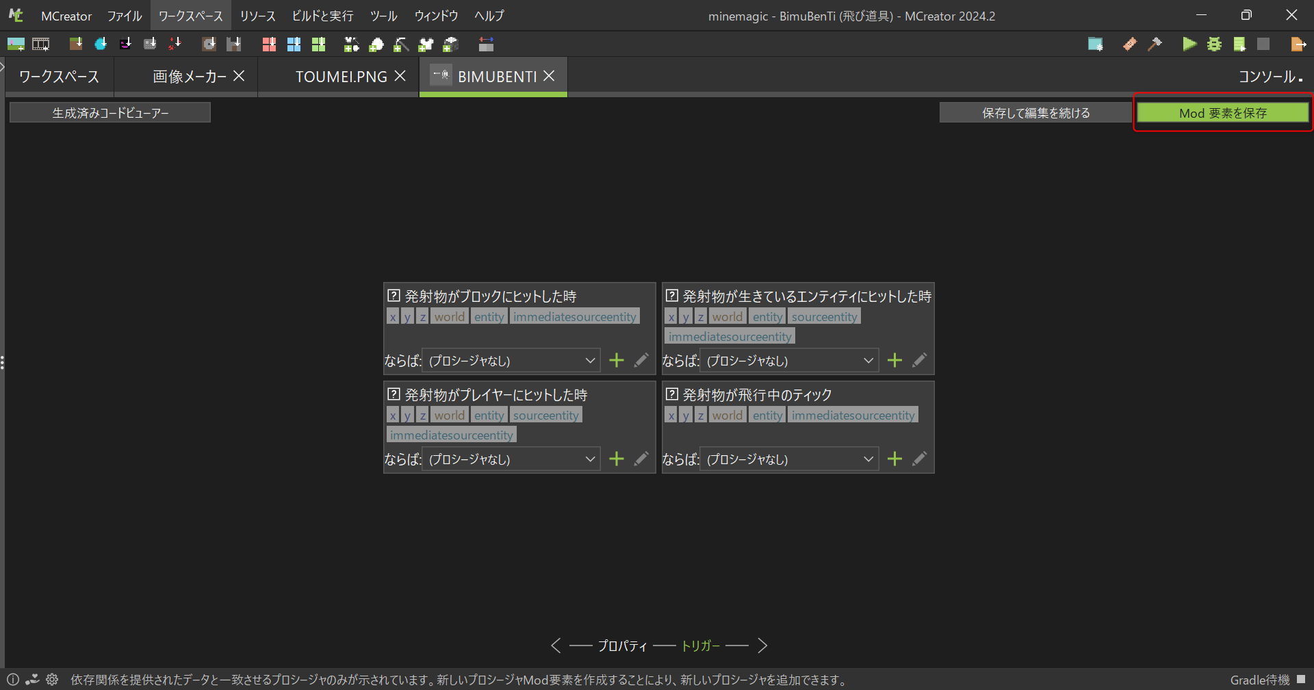Click the bandage regenerate code icon
Viewport: 1314px width, 690px height.
(x=1130, y=44)
